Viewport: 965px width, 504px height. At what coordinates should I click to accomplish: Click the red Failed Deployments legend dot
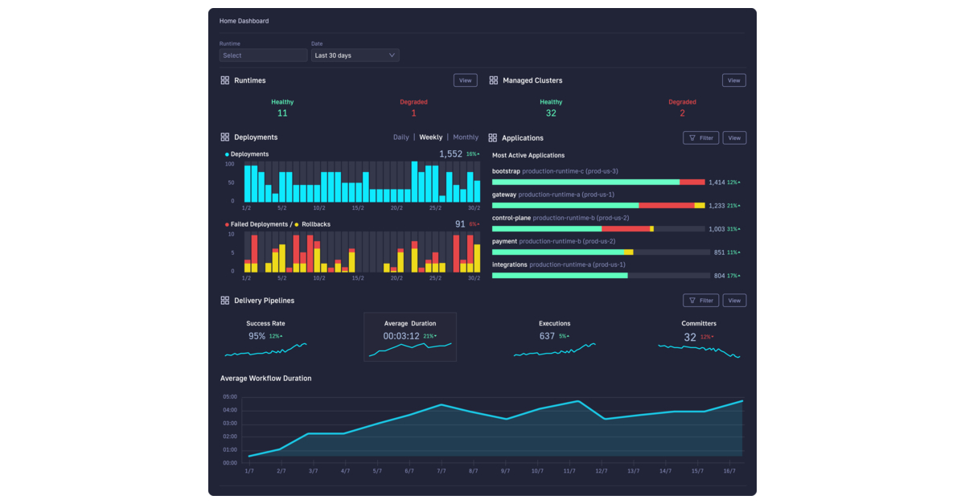pos(228,225)
